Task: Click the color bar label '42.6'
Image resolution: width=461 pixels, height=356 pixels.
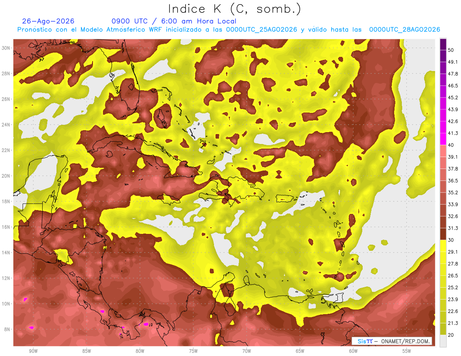Action: tap(453, 121)
